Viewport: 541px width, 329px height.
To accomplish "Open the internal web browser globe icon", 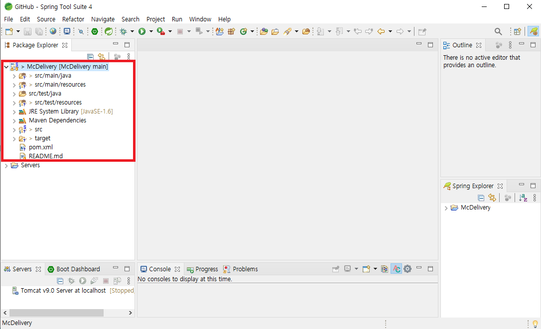I will pyautogui.click(x=53, y=31).
